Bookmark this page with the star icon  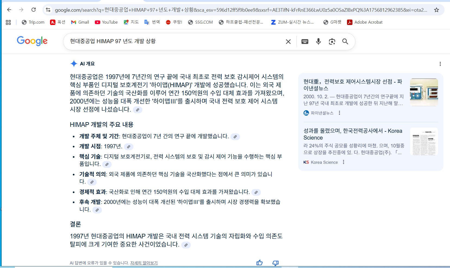436,10
